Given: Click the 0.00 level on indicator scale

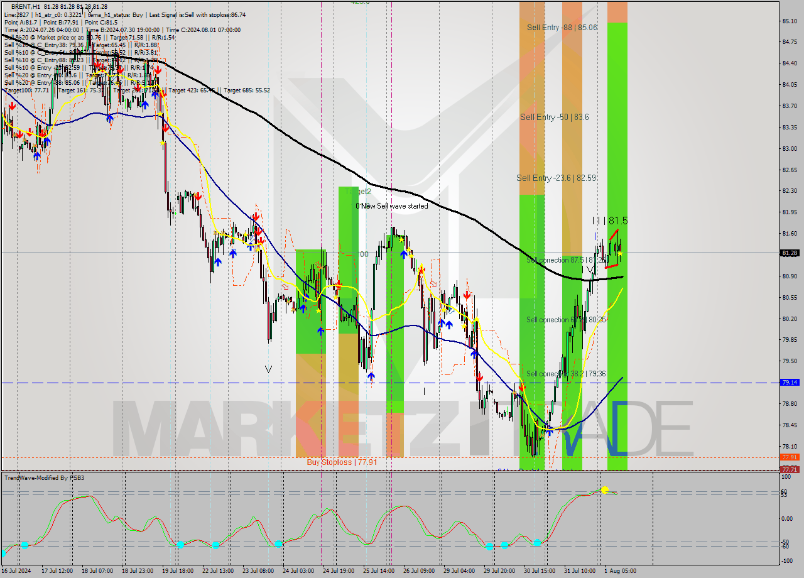Looking at the screenshot, I should tap(788, 519).
